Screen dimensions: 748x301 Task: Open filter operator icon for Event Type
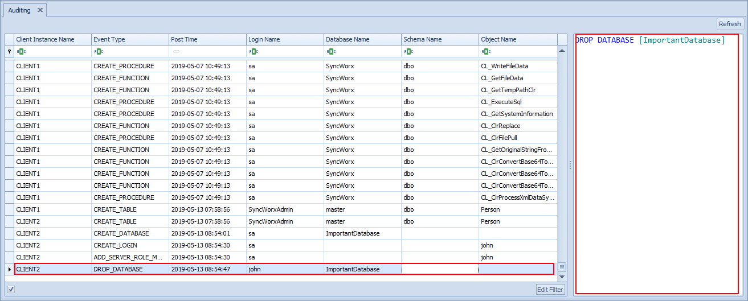pyautogui.click(x=98, y=51)
